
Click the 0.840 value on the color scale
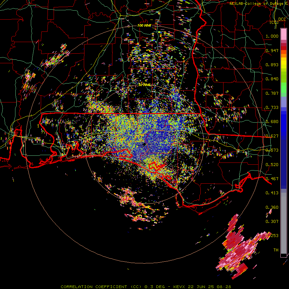click(272, 79)
